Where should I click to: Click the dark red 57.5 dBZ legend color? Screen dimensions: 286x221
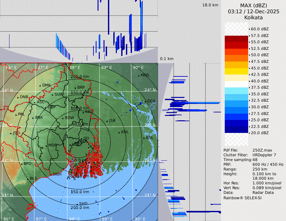236,39
